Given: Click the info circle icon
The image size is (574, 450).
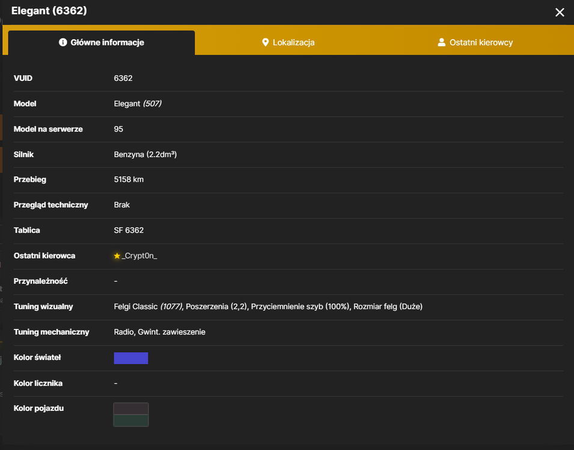Looking at the screenshot, I should (x=63, y=43).
